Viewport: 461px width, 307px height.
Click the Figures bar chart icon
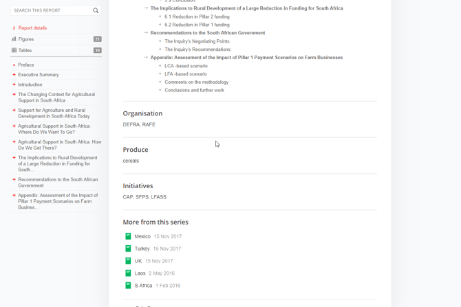point(14,39)
